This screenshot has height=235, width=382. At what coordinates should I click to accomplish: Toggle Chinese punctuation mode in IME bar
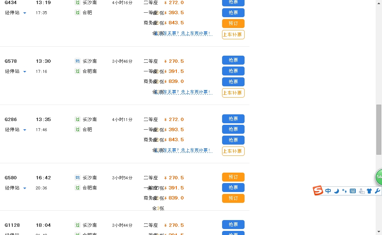coord(344,191)
